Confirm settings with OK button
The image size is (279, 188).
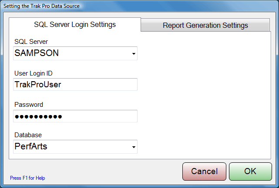(x=250, y=172)
